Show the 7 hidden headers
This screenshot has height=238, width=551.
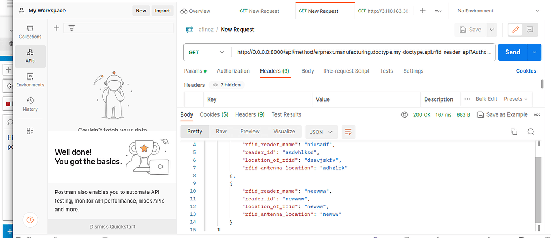(x=227, y=85)
